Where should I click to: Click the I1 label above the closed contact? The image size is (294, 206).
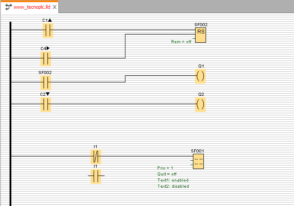pyautogui.click(x=95, y=147)
